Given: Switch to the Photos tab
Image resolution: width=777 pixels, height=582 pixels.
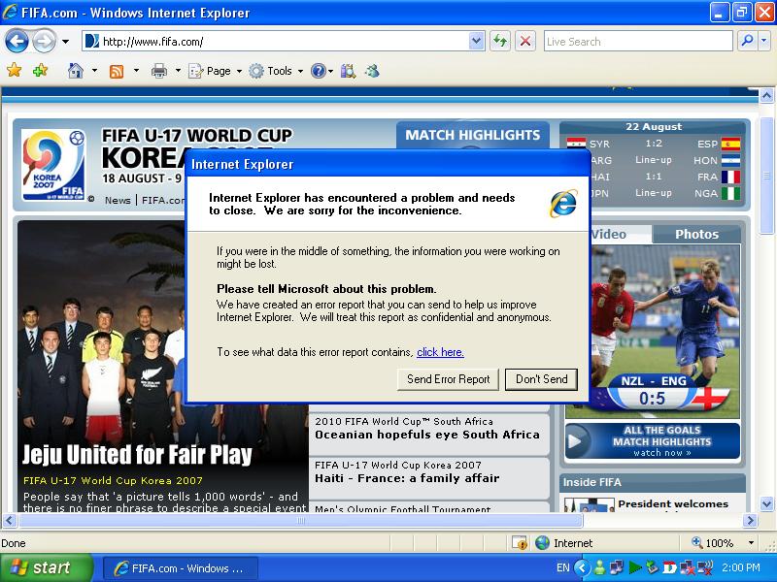Looking at the screenshot, I should pyautogui.click(x=696, y=234).
